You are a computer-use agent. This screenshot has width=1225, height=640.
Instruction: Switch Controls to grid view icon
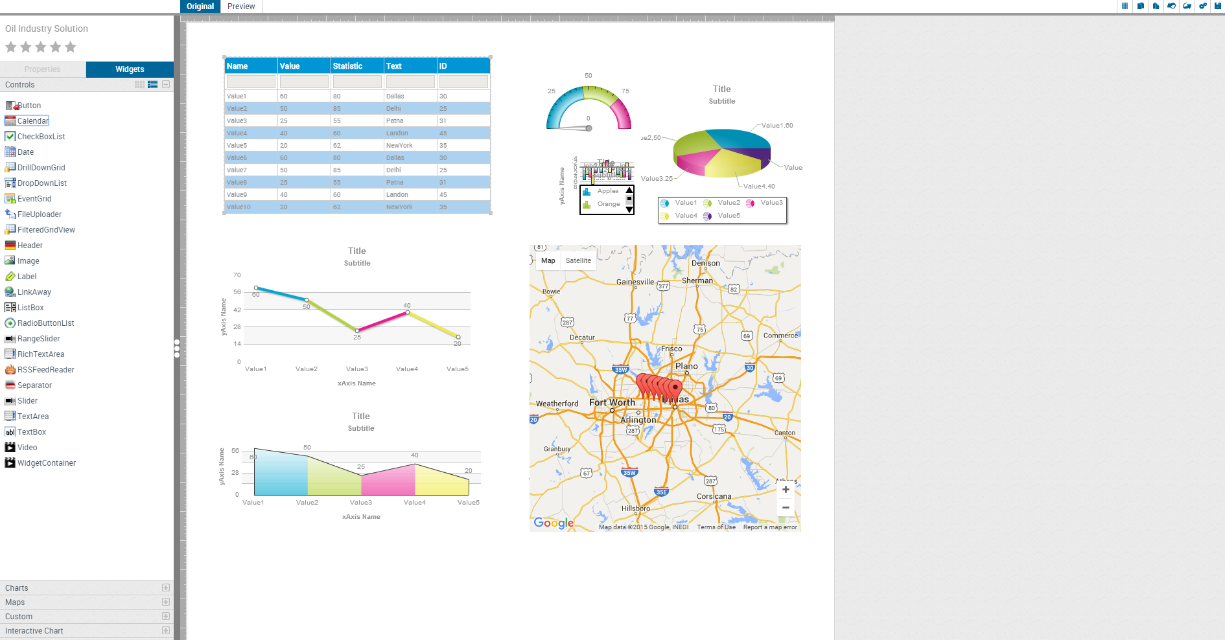tap(139, 84)
